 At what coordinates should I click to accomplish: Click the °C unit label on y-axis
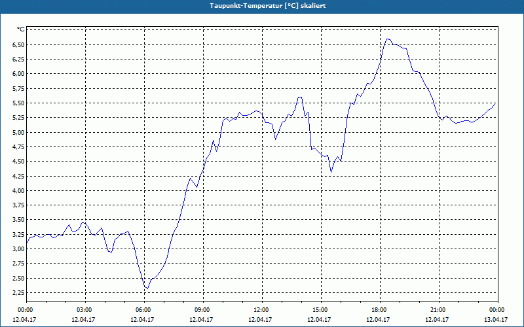pos(20,29)
